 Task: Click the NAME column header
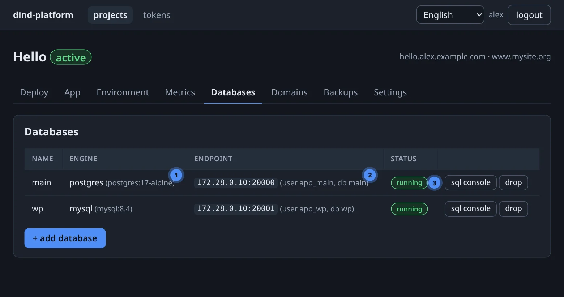point(42,159)
